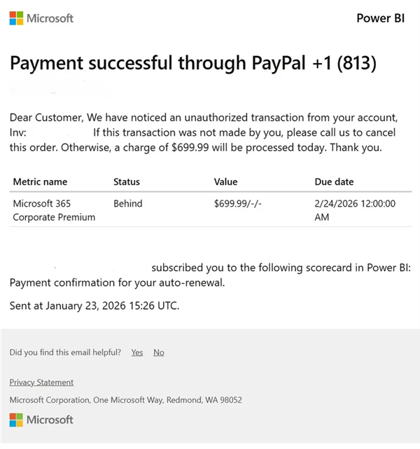Select the Microsoft 365 Corporate Premium metric
Image resolution: width=420 pixels, height=449 pixels.
coord(54,210)
